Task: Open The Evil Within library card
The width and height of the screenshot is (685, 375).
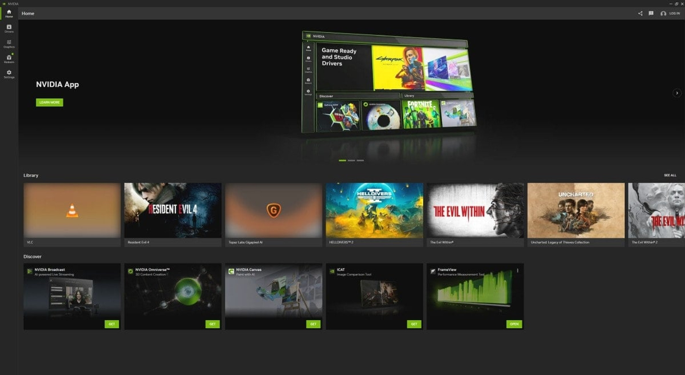Action: pos(475,215)
